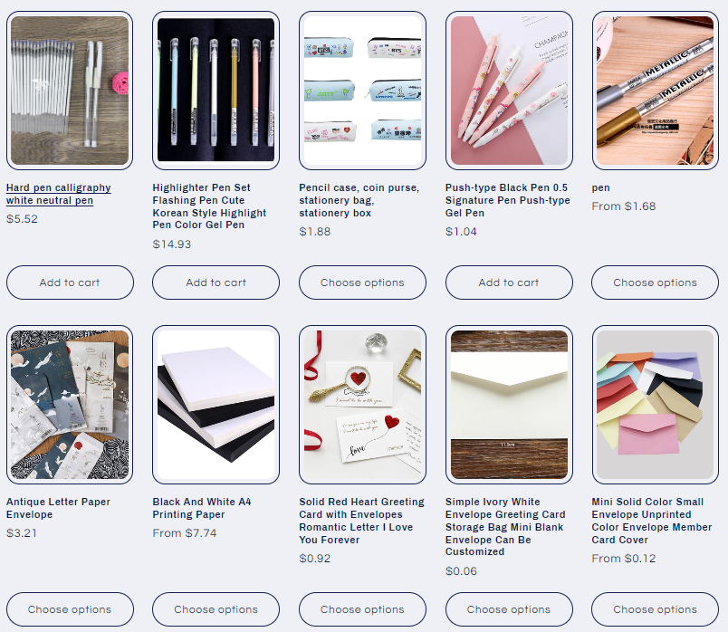The height and width of the screenshot is (632, 728).
Task: Open the ivory white envelope image
Action: pyautogui.click(x=509, y=405)
